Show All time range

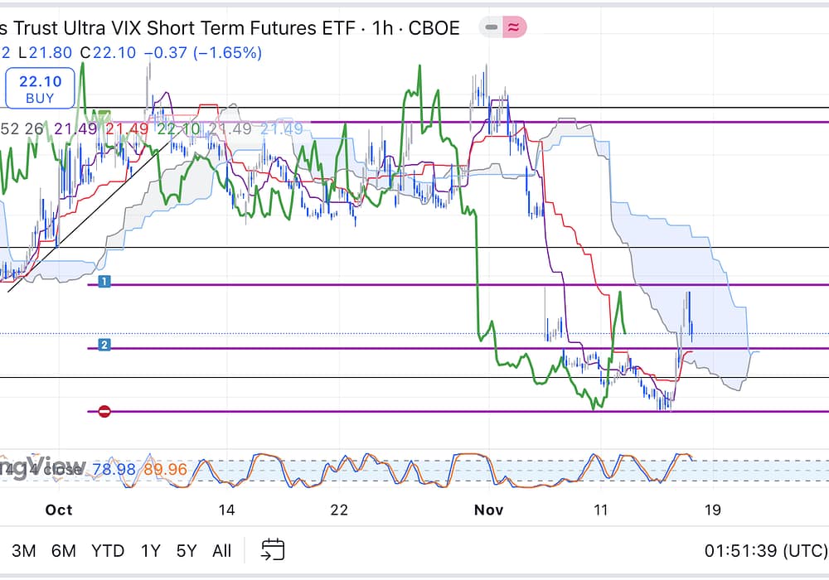(221, 550)
